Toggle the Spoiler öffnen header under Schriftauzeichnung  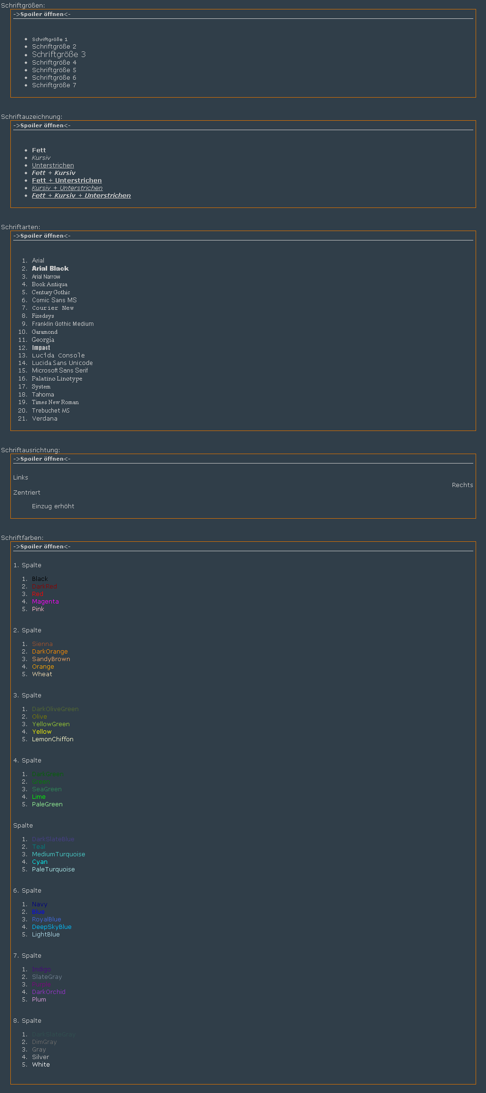pyautogui.click(x=42, y=125)
